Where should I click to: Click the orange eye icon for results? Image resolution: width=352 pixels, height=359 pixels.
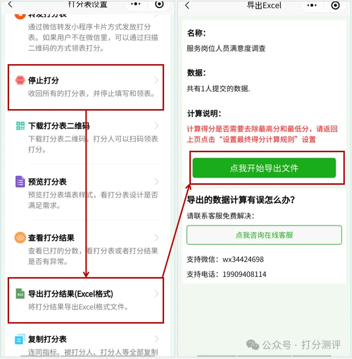[x=20, y=237]
